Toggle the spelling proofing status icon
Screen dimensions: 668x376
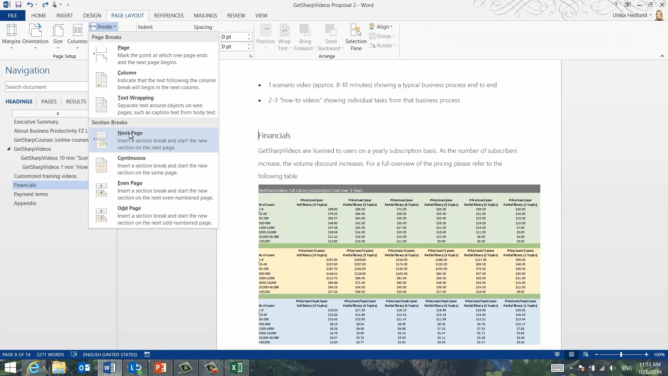(74, 354)
